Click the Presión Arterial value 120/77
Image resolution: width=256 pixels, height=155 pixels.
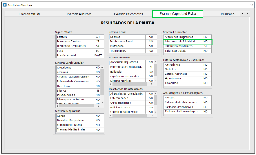pos(97,55)
